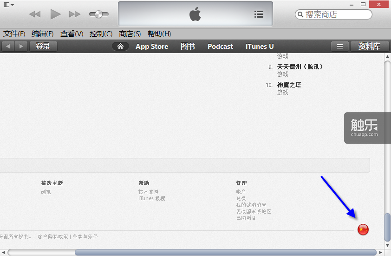The image size is (391, 256).
Task: Click the 浏览 link
Action: [x=46, y=192]
